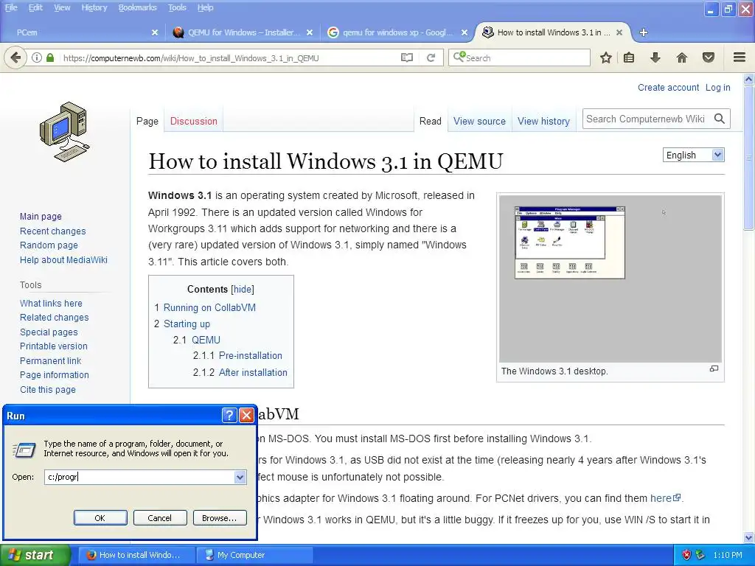Toggle Reader View icon in address bar
755x566 pixels.
[407, 57]
